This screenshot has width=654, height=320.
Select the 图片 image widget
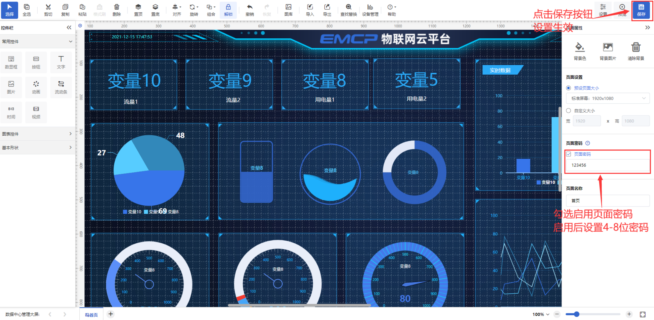click(11, 87)
